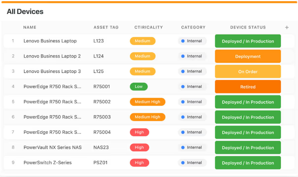Click the Low criticality tag
Viewport: 298px width, 177px height.
point(139,87)
